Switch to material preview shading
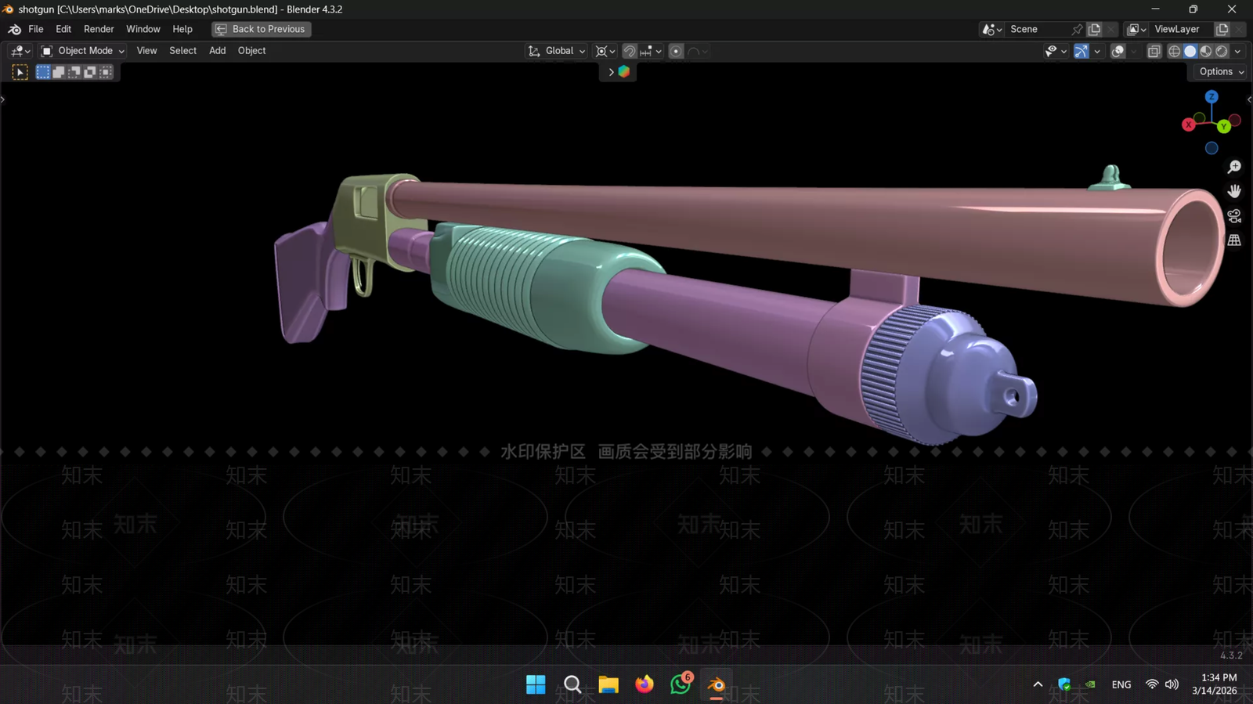Screen dimensions: 1253x704 (1206, 51)
